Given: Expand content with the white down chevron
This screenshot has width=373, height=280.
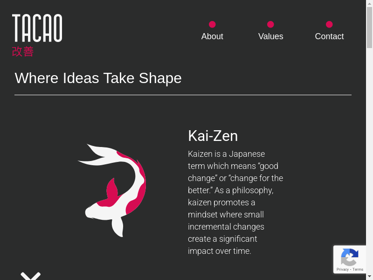Looking at the screenshot, I should click(x=31, y=276).
